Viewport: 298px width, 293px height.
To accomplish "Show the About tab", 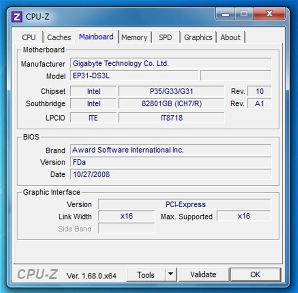I will (x=230, y=37).
